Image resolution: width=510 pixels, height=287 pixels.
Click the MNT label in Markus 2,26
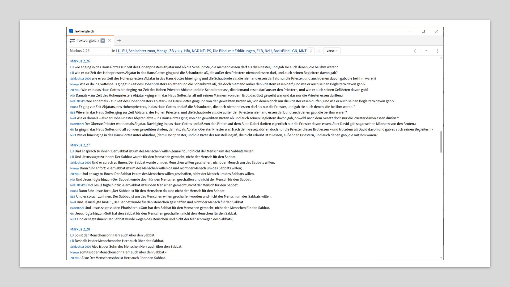[73, 135]
